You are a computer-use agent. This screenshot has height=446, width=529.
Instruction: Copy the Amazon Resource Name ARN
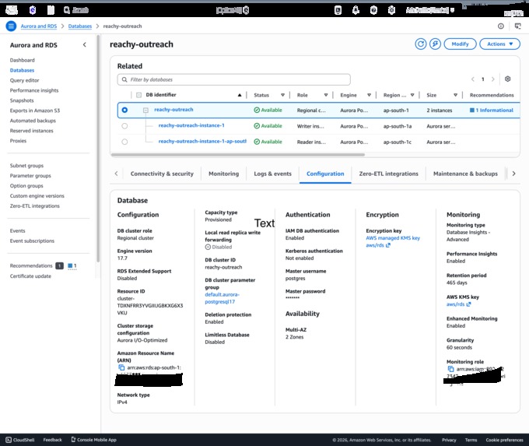pyautogui.click(x=121, y=367)
